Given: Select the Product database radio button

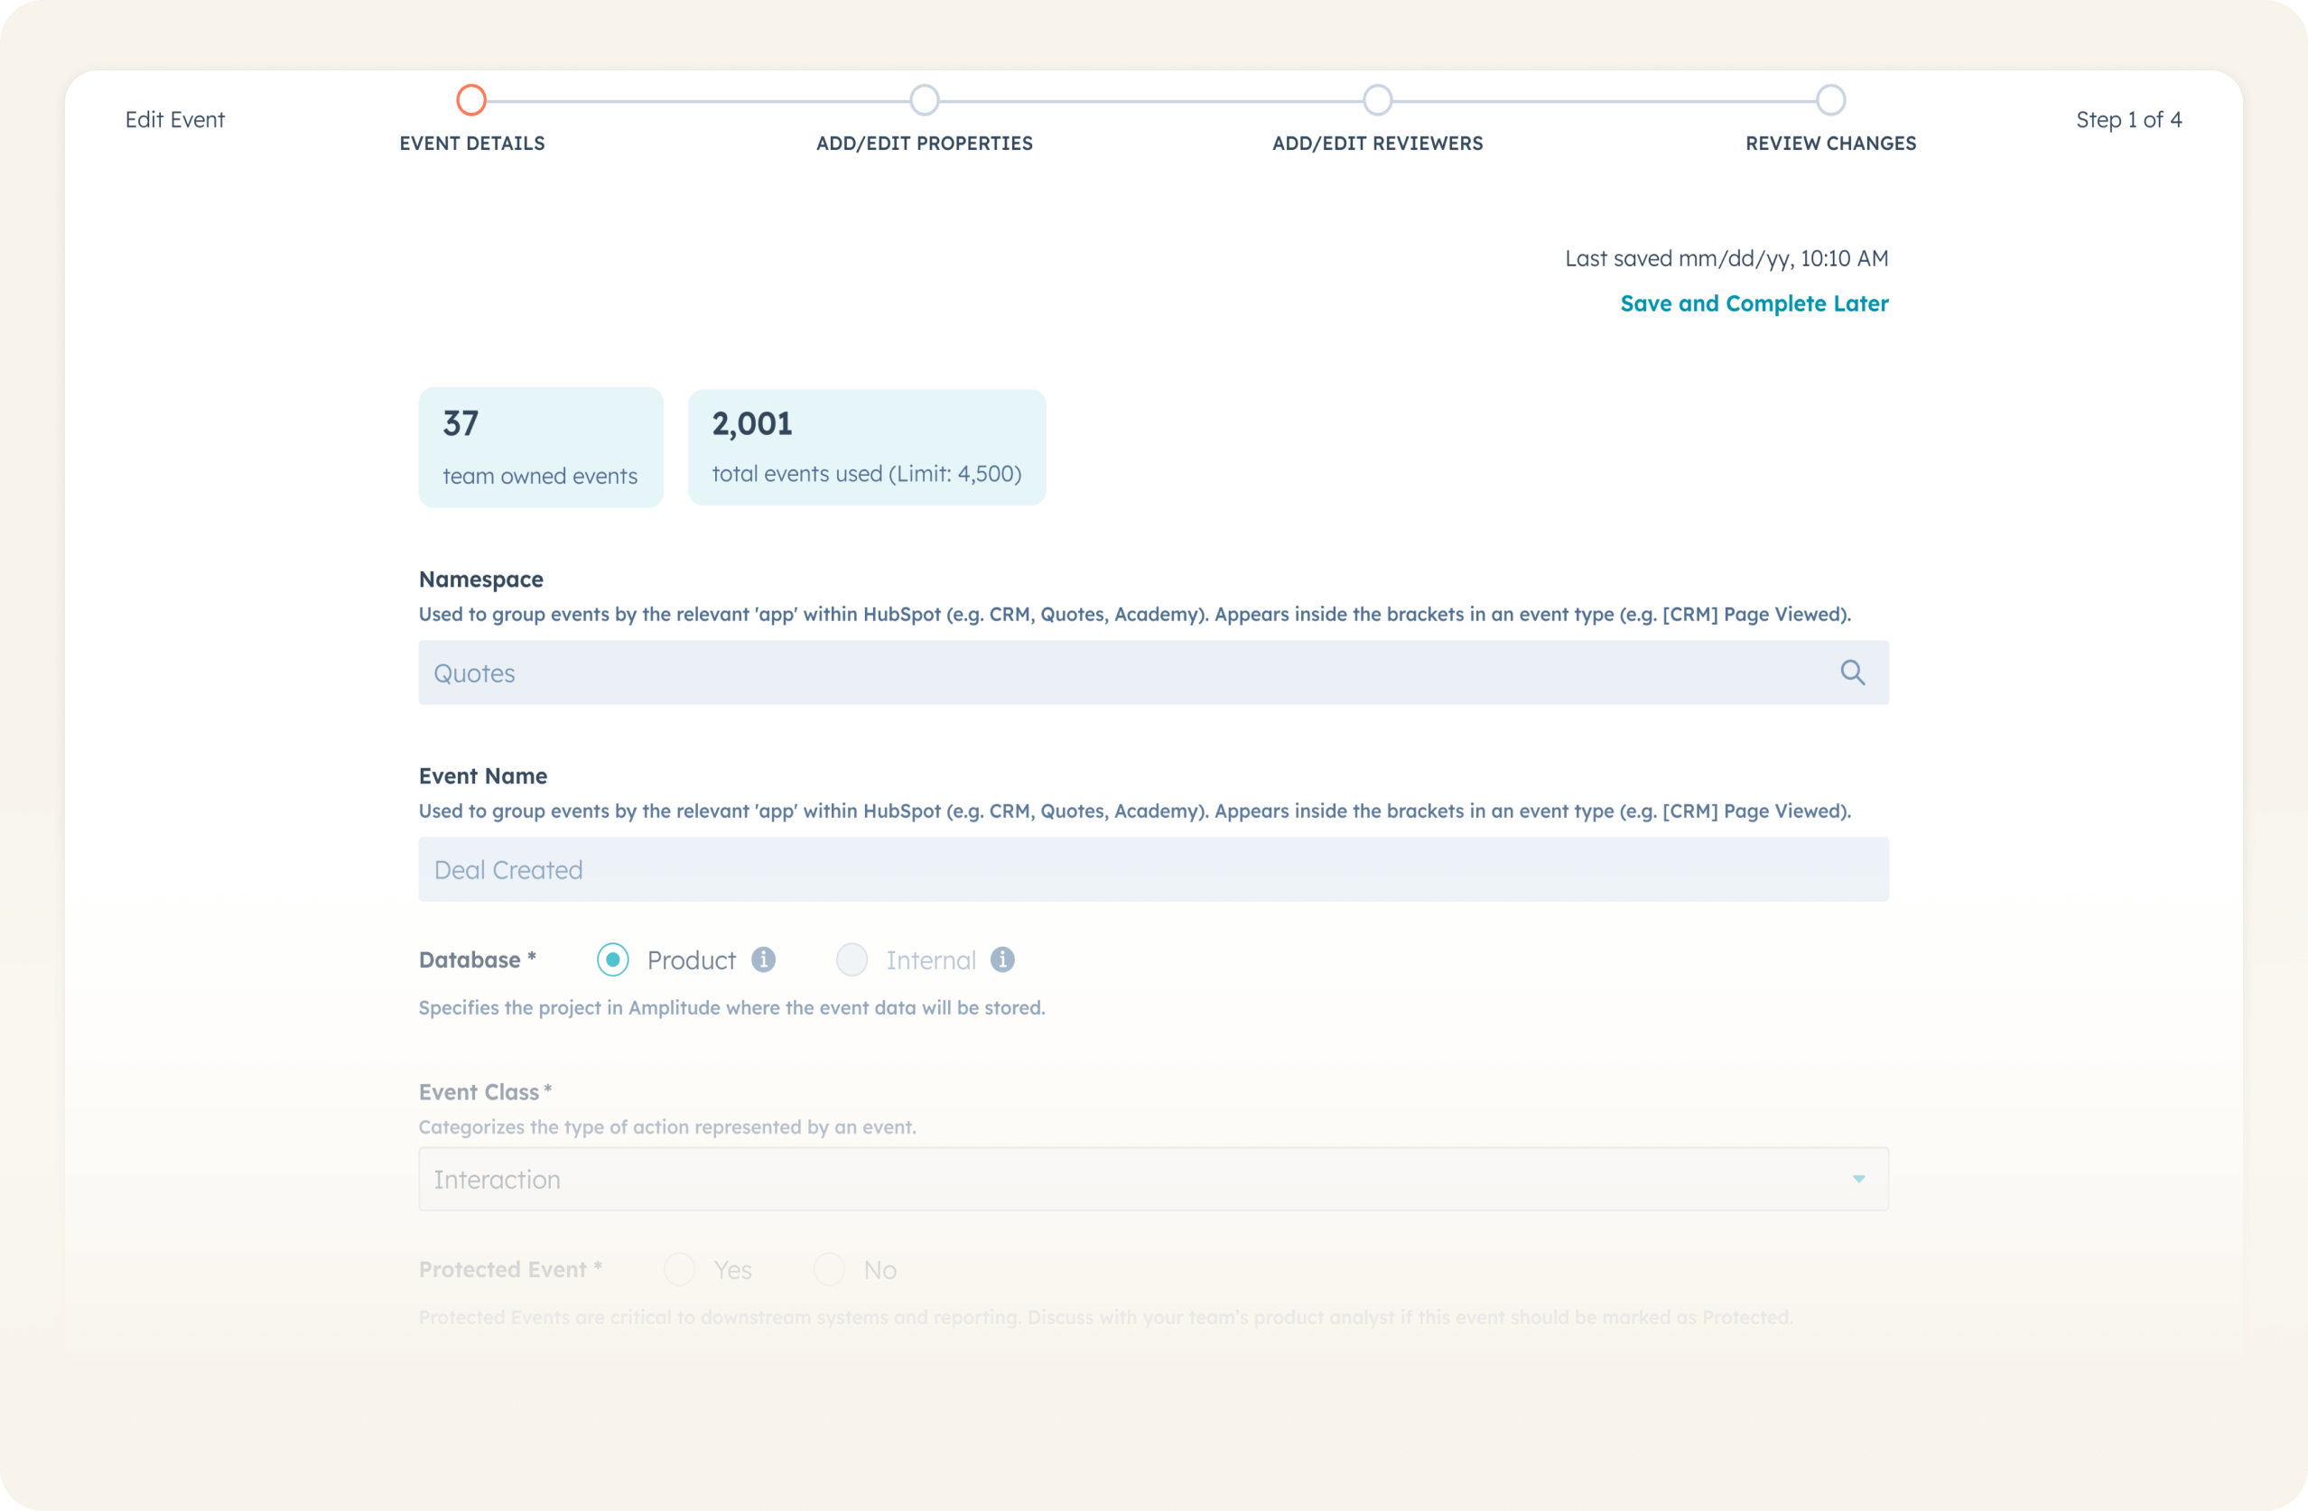Looking at the screenshot, I should (x=613, y=959).
